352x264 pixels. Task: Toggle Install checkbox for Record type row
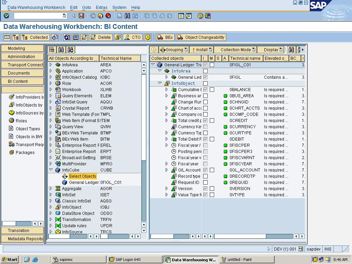point(205,176)
